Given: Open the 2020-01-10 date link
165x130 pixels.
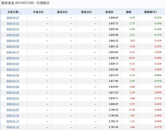Looking at the screenshot, I should pyautogui.click(x=13, y=127).
